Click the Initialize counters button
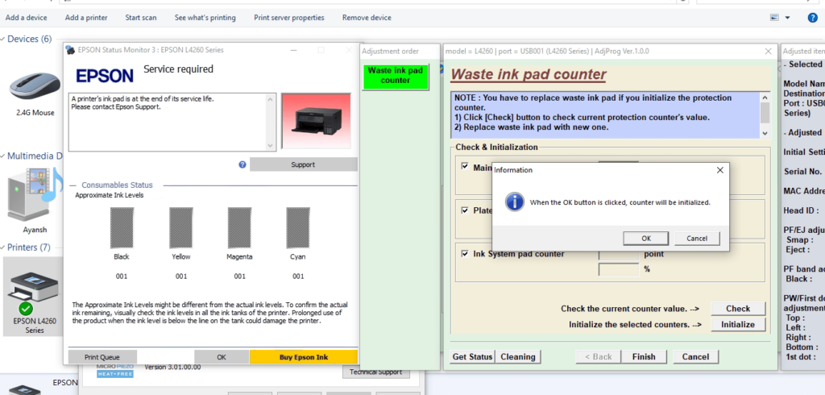The height and width of the screenshot is (395, 825). pyautogui.click(x=738, y=324)
